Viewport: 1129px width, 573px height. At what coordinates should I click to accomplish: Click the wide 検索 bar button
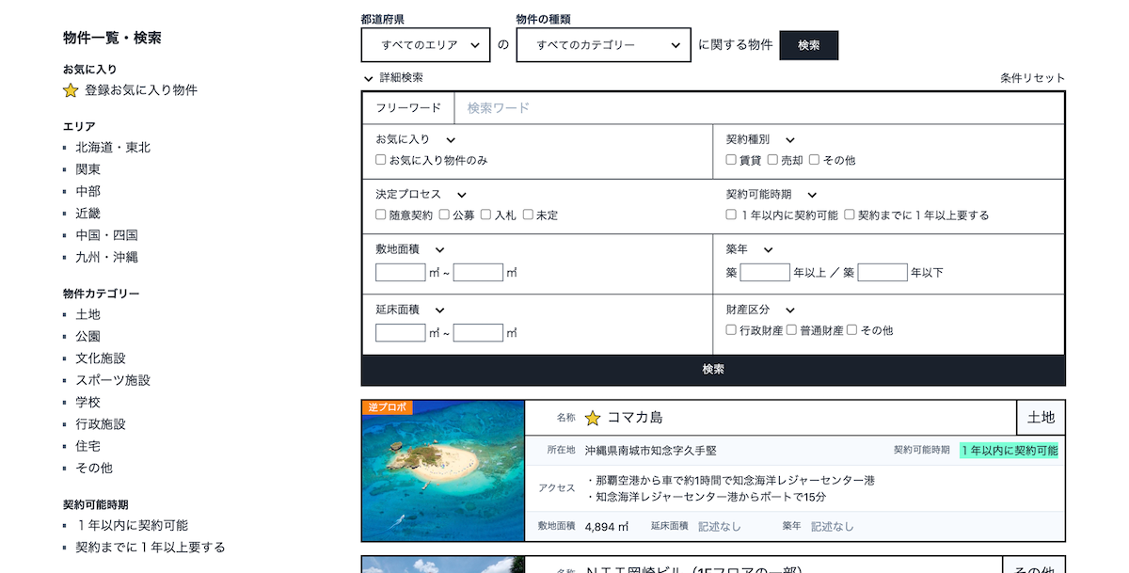tap(713, 370)
